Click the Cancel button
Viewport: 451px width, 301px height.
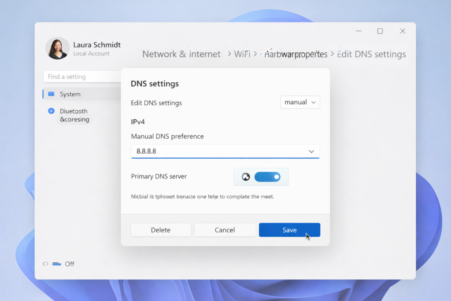(x=225, y=230)
